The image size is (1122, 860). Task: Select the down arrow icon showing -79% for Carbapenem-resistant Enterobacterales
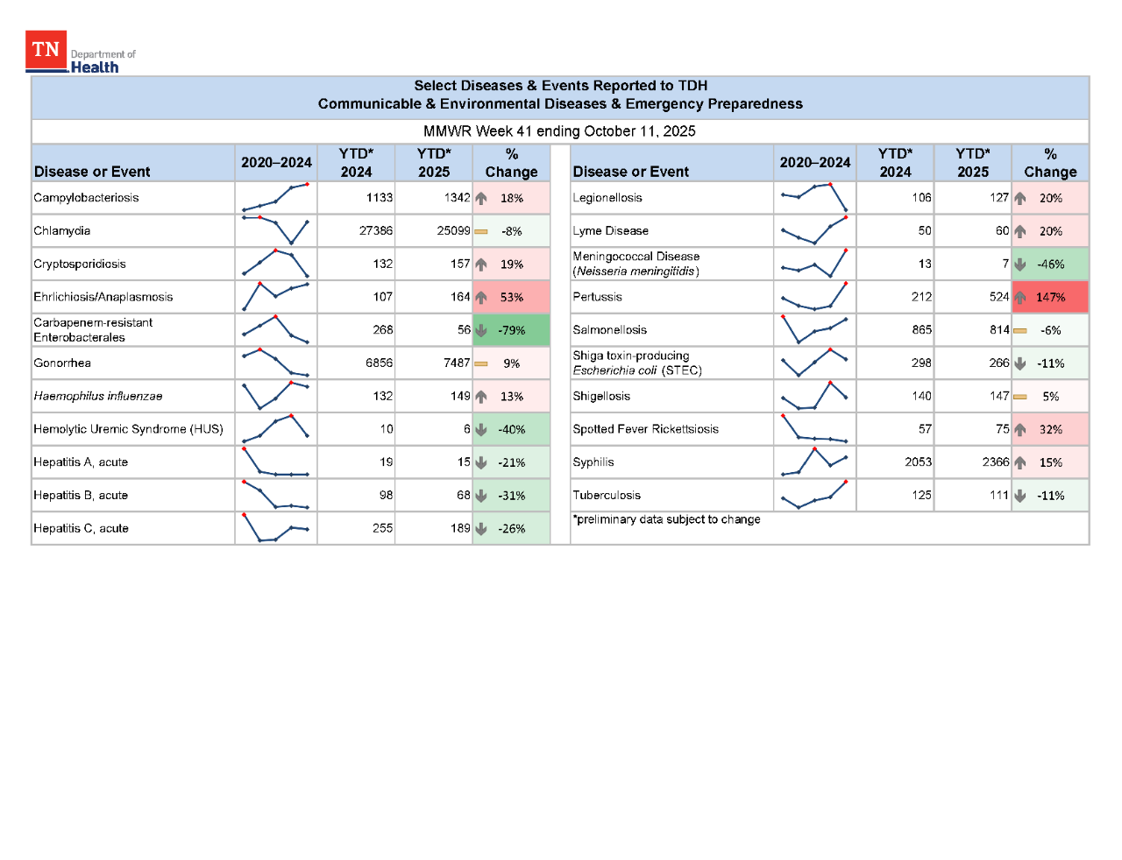tap(481, 330)
